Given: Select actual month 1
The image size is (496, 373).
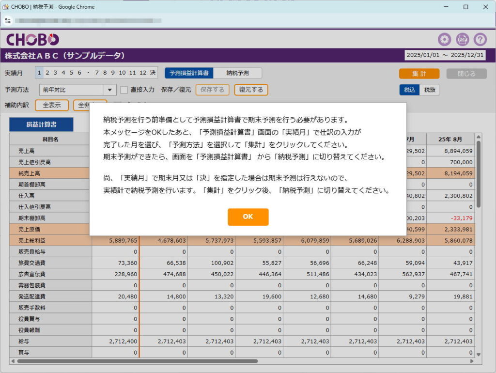Looking at the screenshot, I should pos(39,73).
